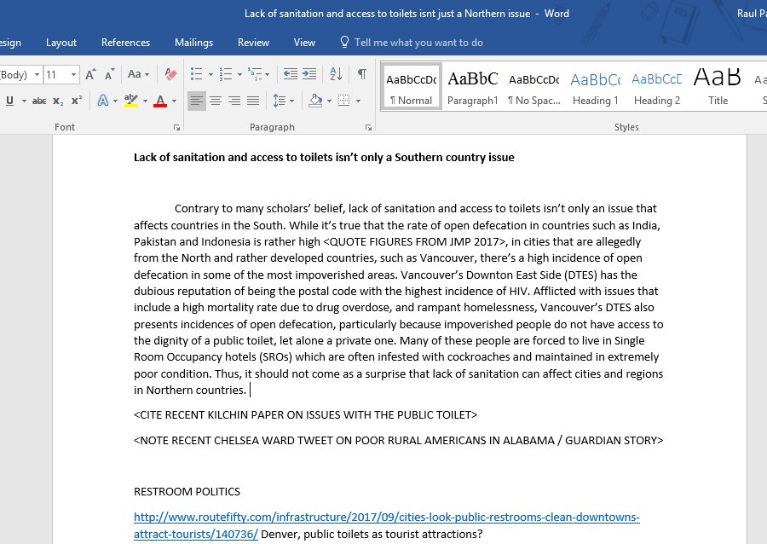Apply the Heading 2 style

click(x=657, y=87)
